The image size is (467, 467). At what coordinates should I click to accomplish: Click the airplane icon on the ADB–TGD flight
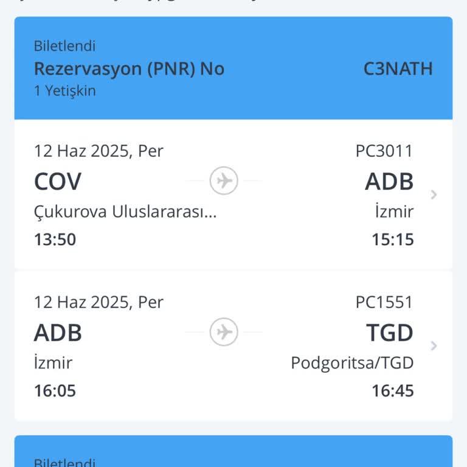pyautogui.click(x=224, y=332)
